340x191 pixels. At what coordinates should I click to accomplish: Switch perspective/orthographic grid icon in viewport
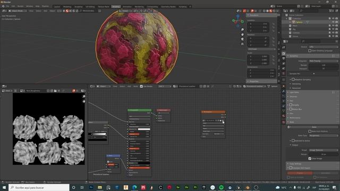(242, 44)
